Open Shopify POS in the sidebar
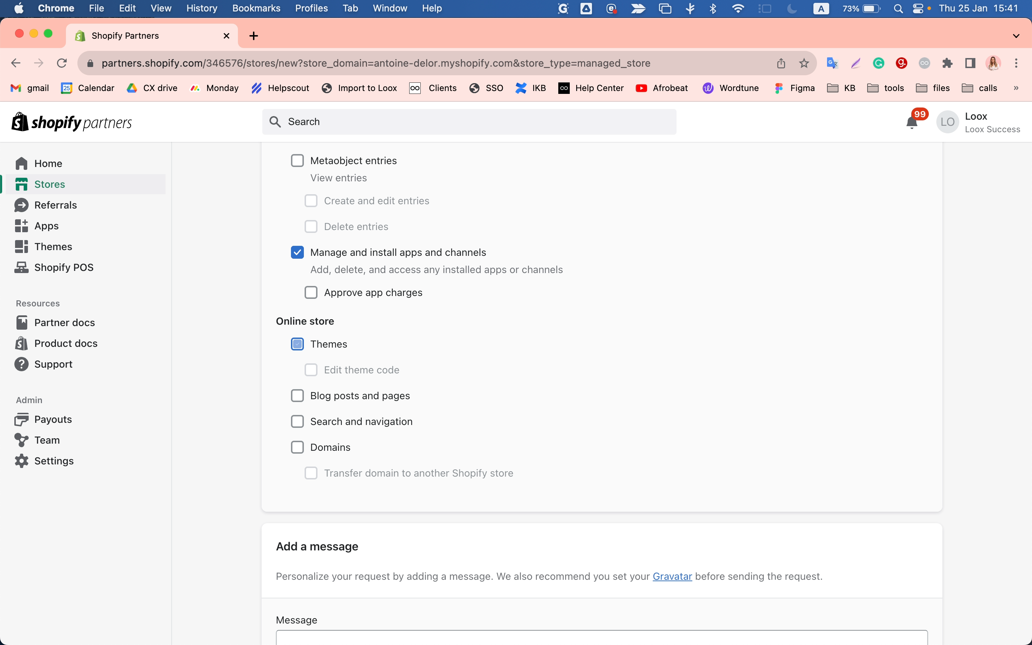The image size is (1032, 645). (63, 267)
